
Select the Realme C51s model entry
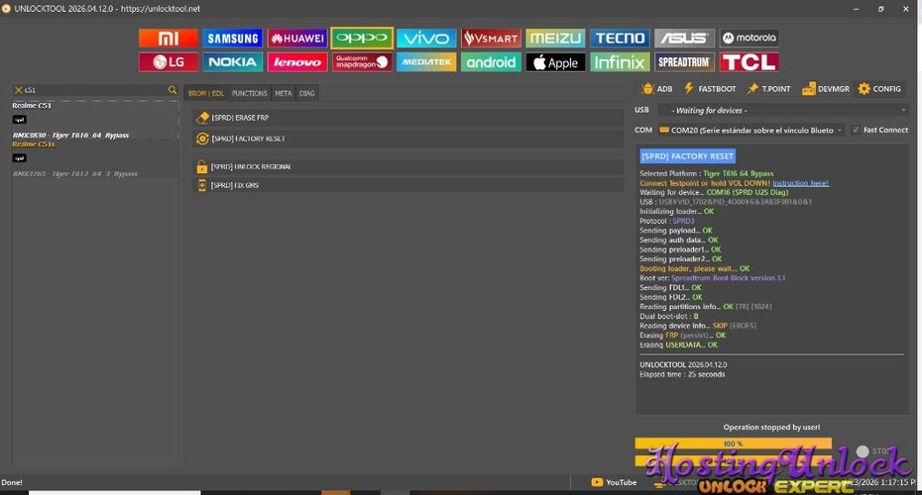[34, 145]
